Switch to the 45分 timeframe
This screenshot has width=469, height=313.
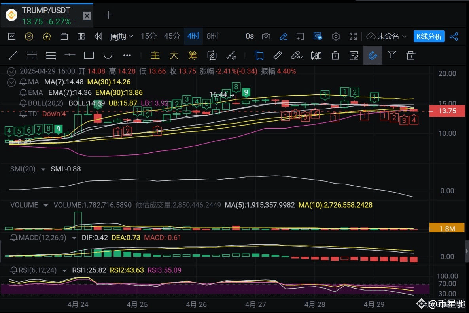coord(172,36)
